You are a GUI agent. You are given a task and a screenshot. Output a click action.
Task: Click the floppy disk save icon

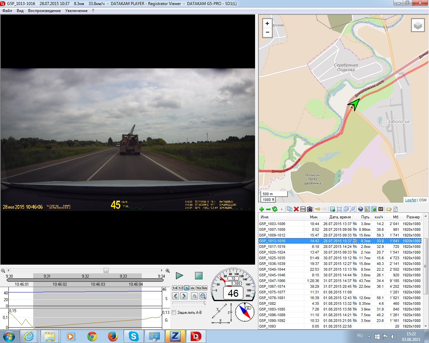(x=303, y=209)
